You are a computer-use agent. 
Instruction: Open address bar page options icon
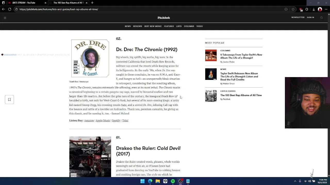click(286, 9)
